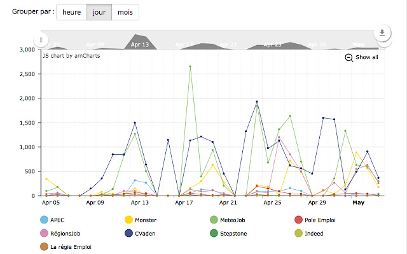This screenshot has width=407, height=254.
Task: Toggle Stepstone series in legend
Action: click(x=228, y=234)
